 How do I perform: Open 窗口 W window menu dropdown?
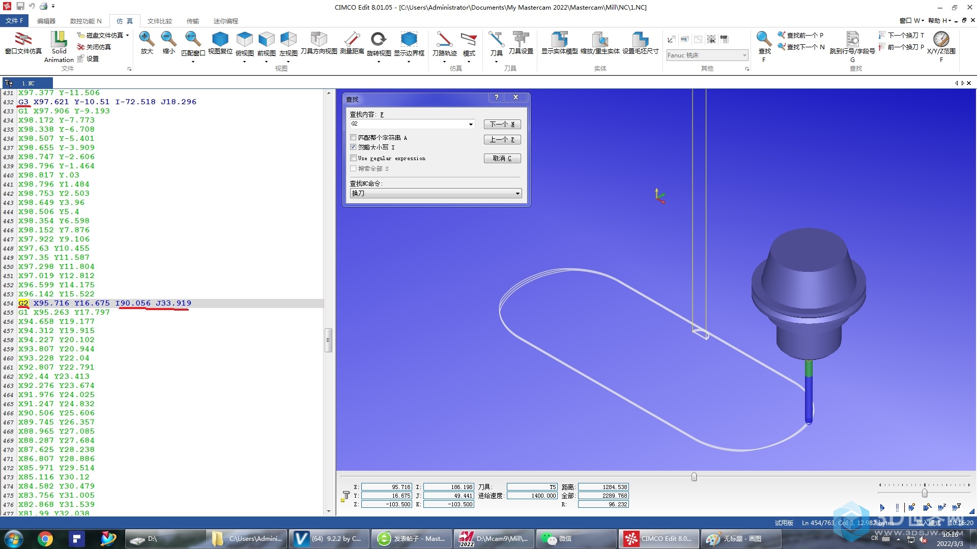tap(911, 20)
